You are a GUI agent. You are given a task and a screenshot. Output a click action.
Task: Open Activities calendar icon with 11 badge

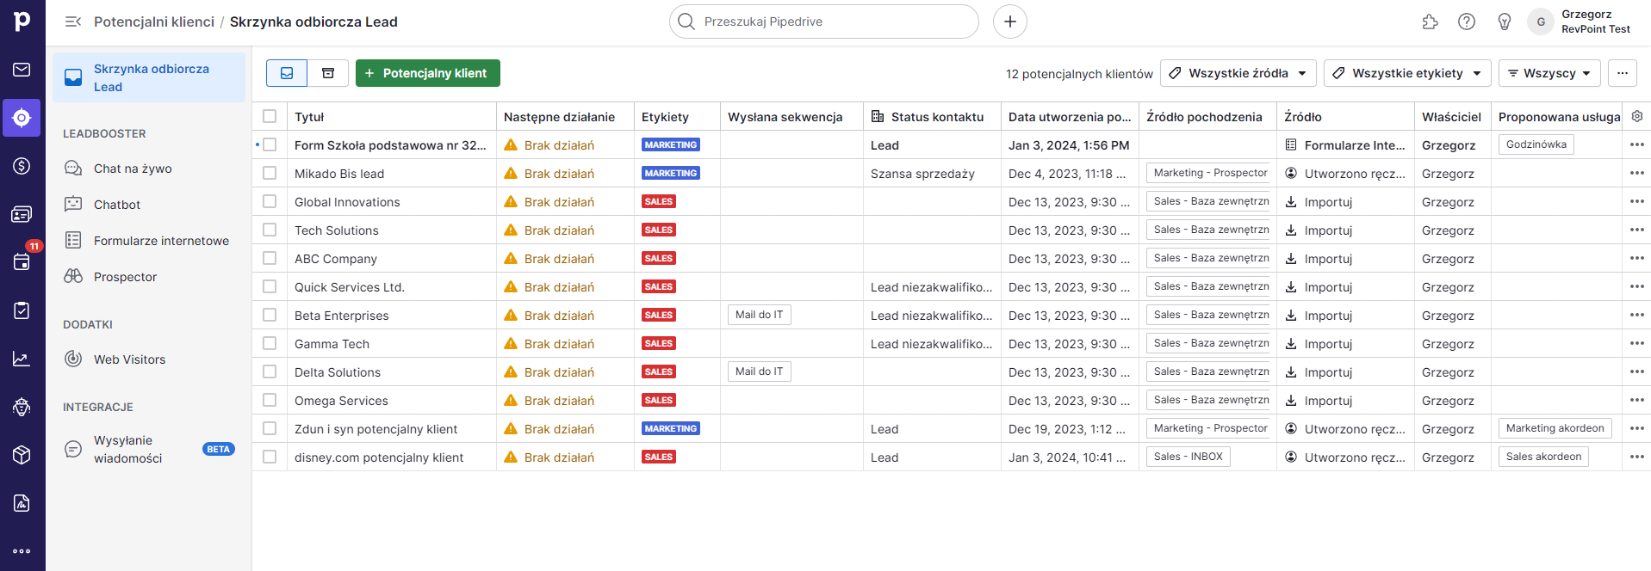click(x=22, y=261)
